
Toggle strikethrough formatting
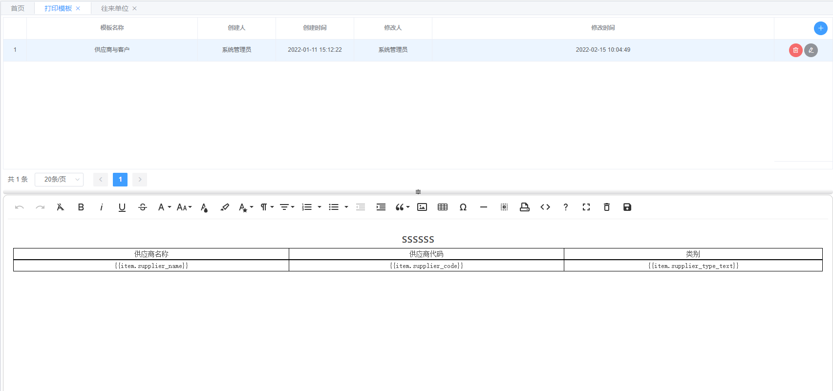click(143, 207)
